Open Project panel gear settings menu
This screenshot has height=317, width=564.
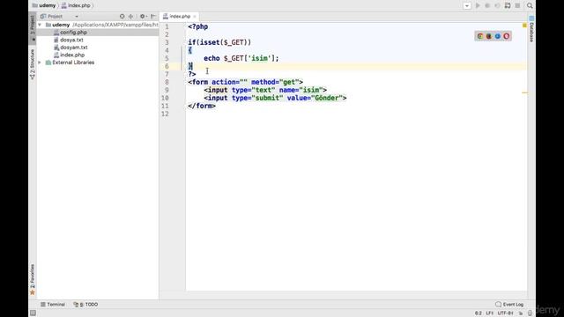point(143,17)
